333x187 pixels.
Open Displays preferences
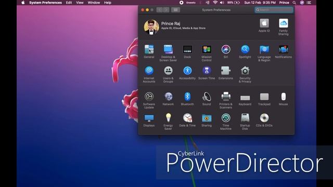[x=149, y=120]
